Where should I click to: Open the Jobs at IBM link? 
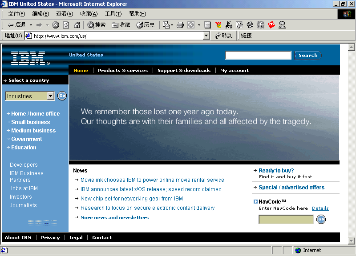point(24,188)
